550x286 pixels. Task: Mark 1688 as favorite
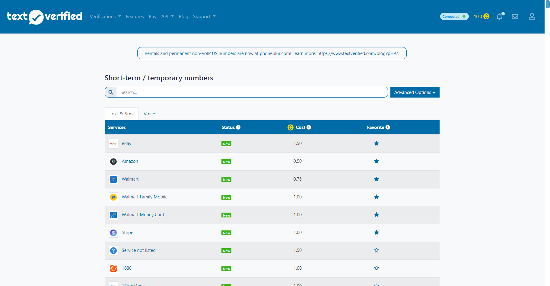[x=377, y=268]
